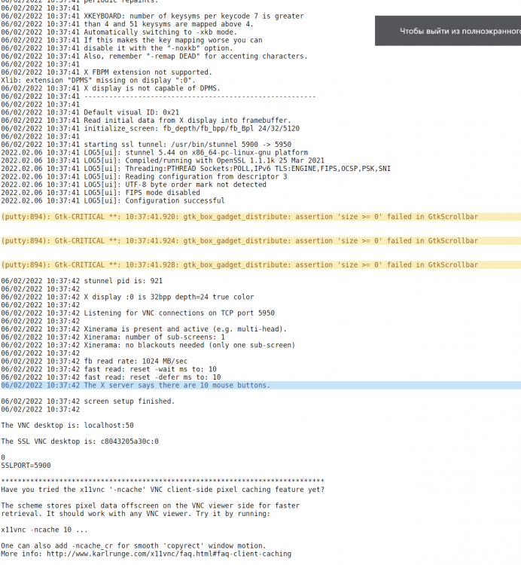Screen dimensions: 521x565
Task: Click 'stunnel pid is: 921' line
Action: 81,281
